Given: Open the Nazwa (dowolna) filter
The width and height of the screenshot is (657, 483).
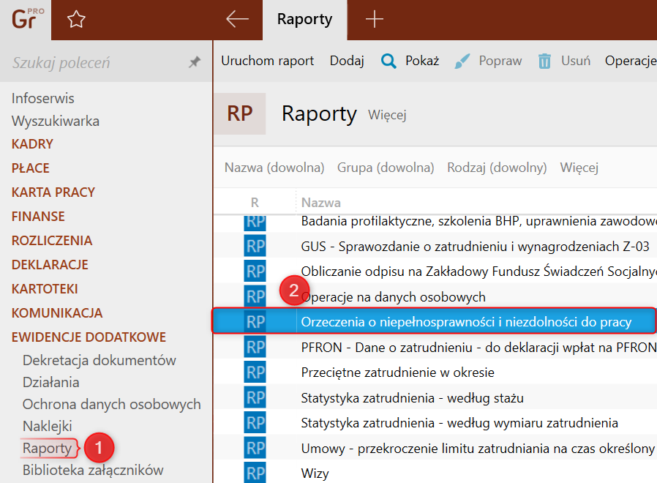Looking at the screenshot, I should click(274, 168).
